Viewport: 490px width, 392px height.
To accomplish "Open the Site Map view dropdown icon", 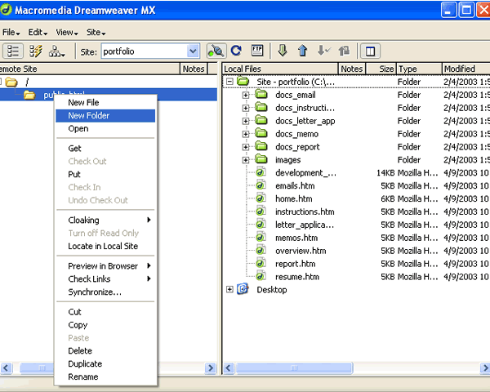I will coord(57,51).
